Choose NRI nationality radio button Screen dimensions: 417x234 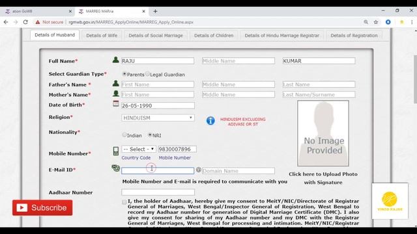pyautogui.click(x=150, y=135)
